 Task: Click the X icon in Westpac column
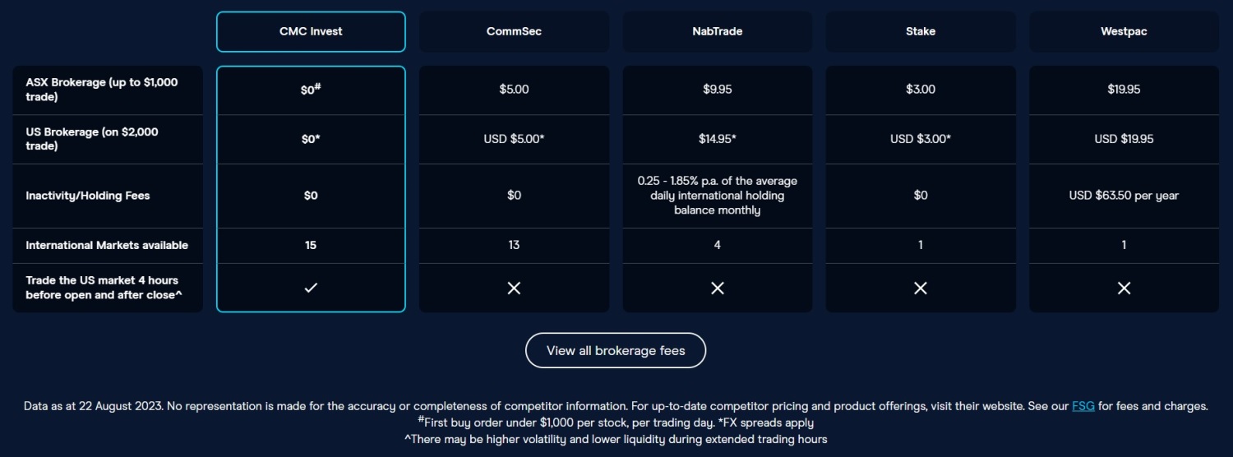pos(1124,288)
